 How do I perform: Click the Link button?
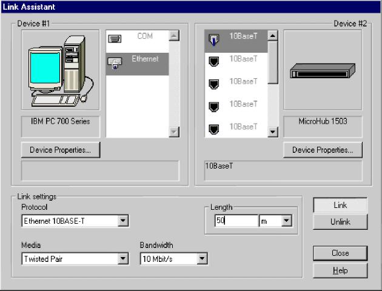coord(340,206)
